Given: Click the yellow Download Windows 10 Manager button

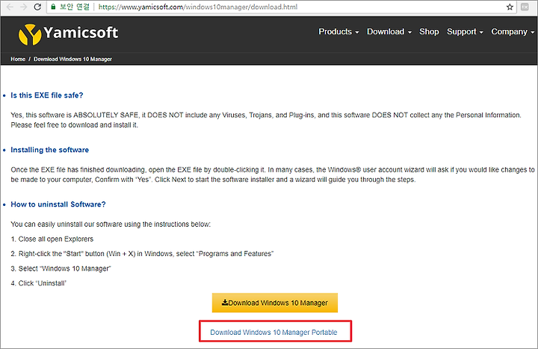Looking at the screenshot, I should coord(275,303).
